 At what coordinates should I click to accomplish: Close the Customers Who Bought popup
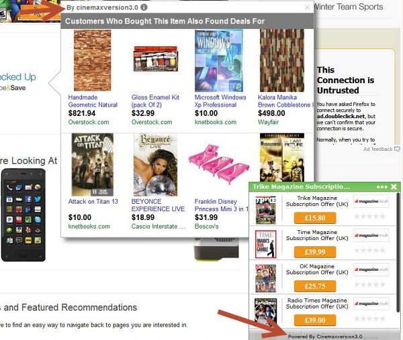[x=307, y=7]
